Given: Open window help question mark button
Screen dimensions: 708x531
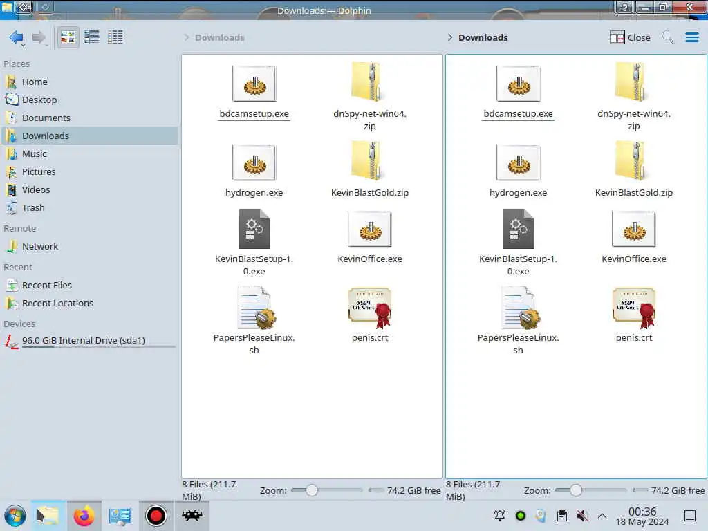Looking at the screenshot, I should [624, 7].
